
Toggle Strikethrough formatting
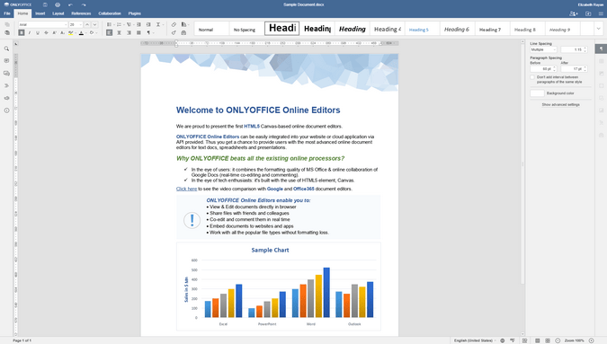(46, 33)
